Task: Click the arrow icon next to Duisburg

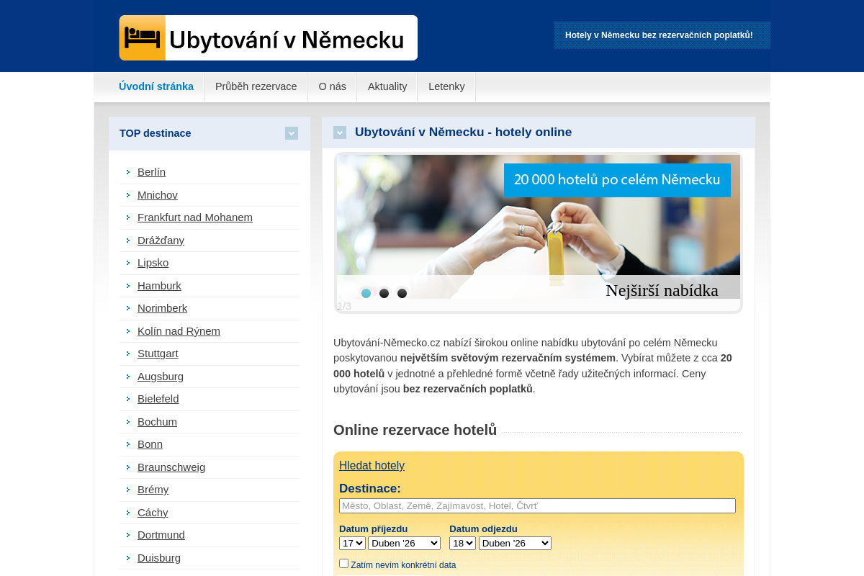Action: [127, 558]
